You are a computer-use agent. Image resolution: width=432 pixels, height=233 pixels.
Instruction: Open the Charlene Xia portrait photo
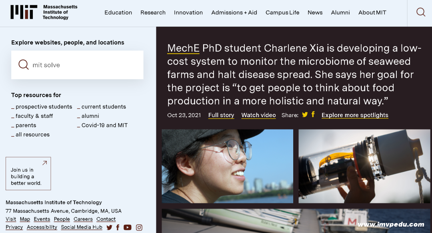[x=227, y=166]
